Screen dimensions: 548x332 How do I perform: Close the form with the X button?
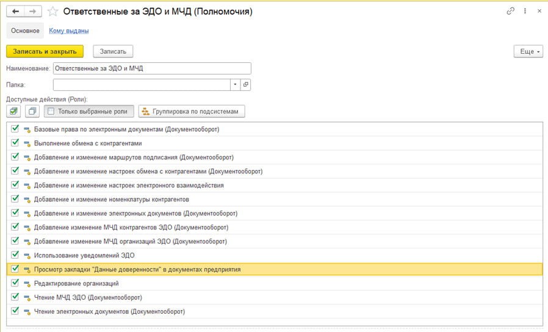539,11
